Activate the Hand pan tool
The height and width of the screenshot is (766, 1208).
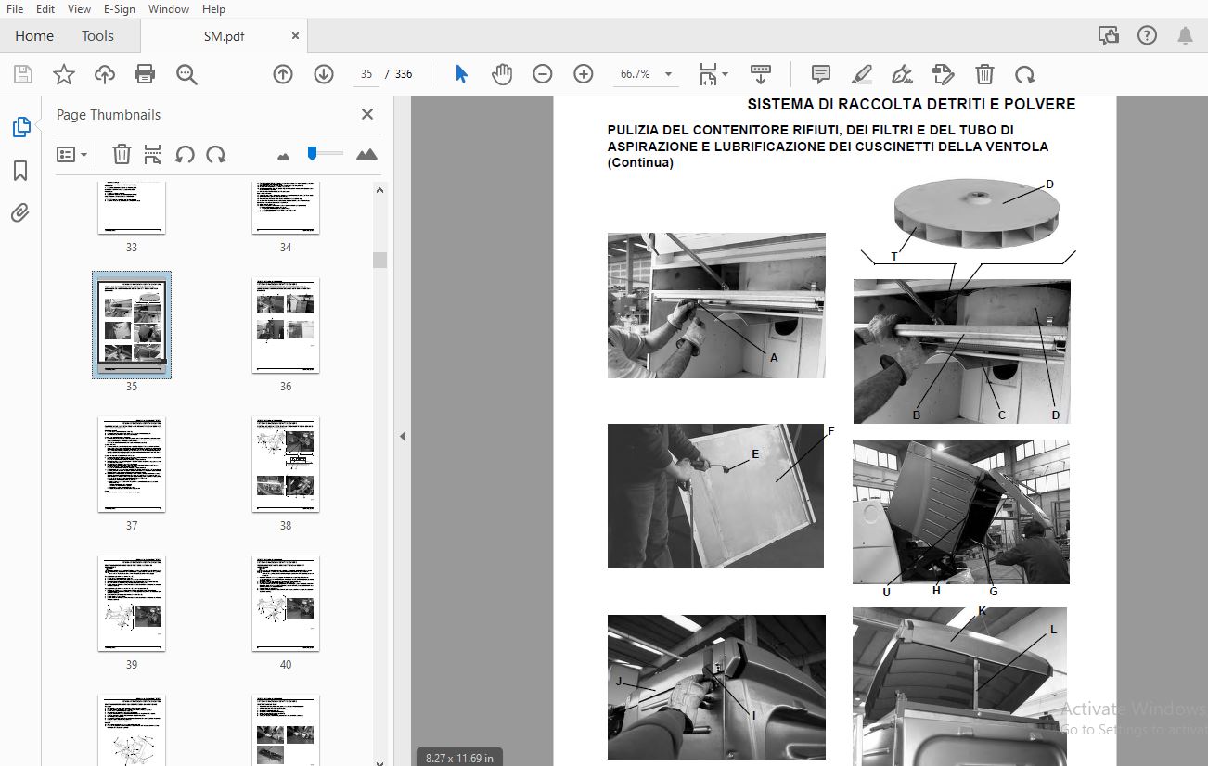coord(501,74)
